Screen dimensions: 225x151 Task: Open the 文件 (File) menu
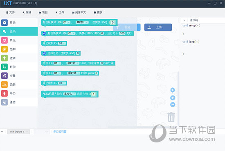(x=11, y=13)
